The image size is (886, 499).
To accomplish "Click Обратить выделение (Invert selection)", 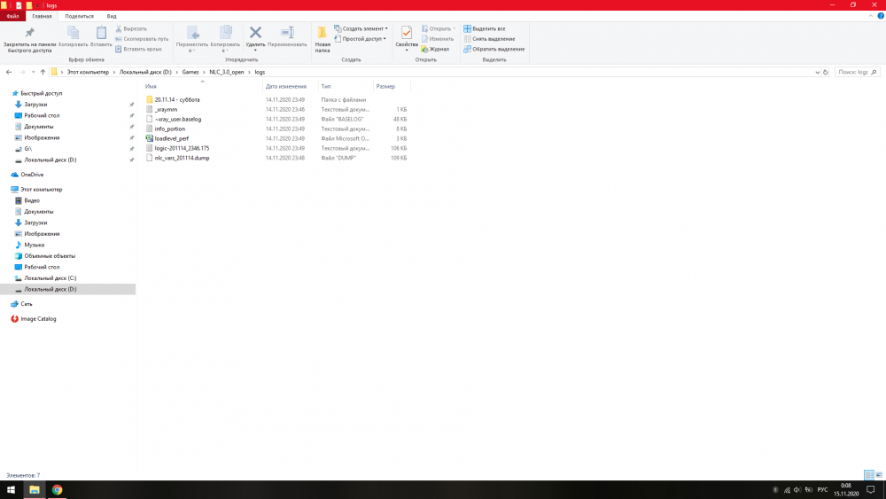I will [x=494, y=49].
